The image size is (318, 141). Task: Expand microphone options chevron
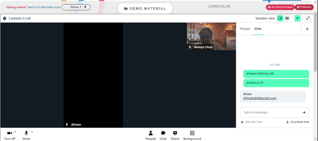[x=32, y=132]
